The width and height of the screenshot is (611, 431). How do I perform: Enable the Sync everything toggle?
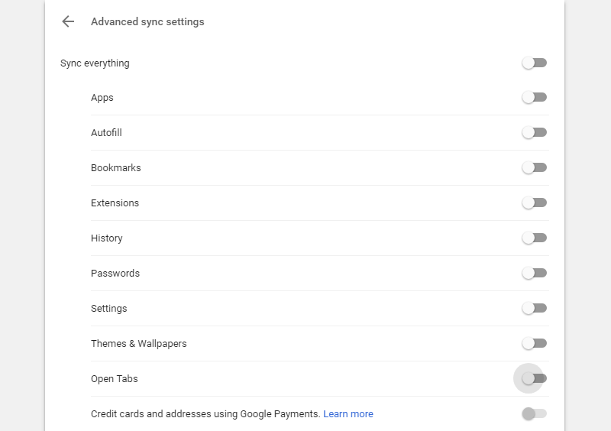[535, 63]
